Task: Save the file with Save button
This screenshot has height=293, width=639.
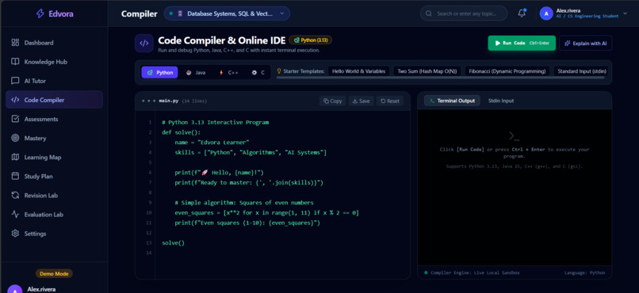Action: [361, 101]
